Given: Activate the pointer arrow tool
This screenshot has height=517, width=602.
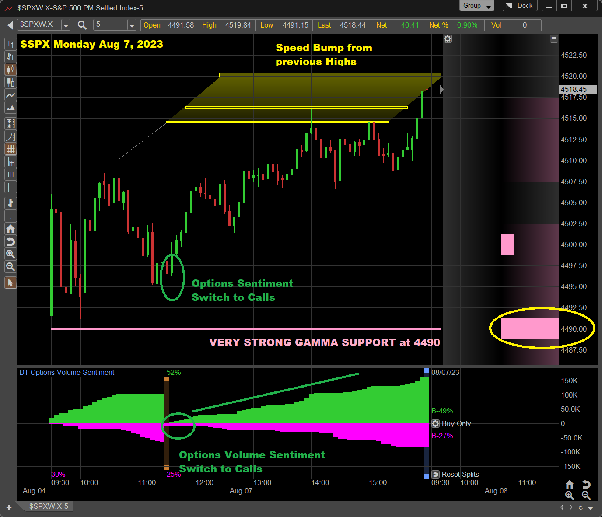Looking at the screenshot, I should tap(10, 283).
